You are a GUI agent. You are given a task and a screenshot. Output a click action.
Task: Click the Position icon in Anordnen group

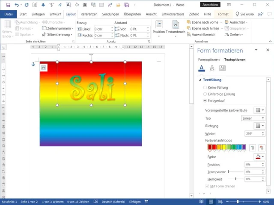click(159, 24)
